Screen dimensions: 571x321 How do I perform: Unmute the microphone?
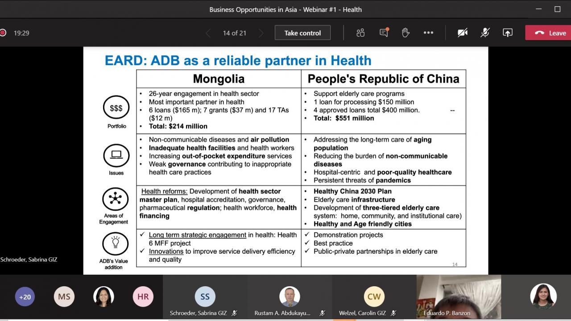(x=485, y=33)
